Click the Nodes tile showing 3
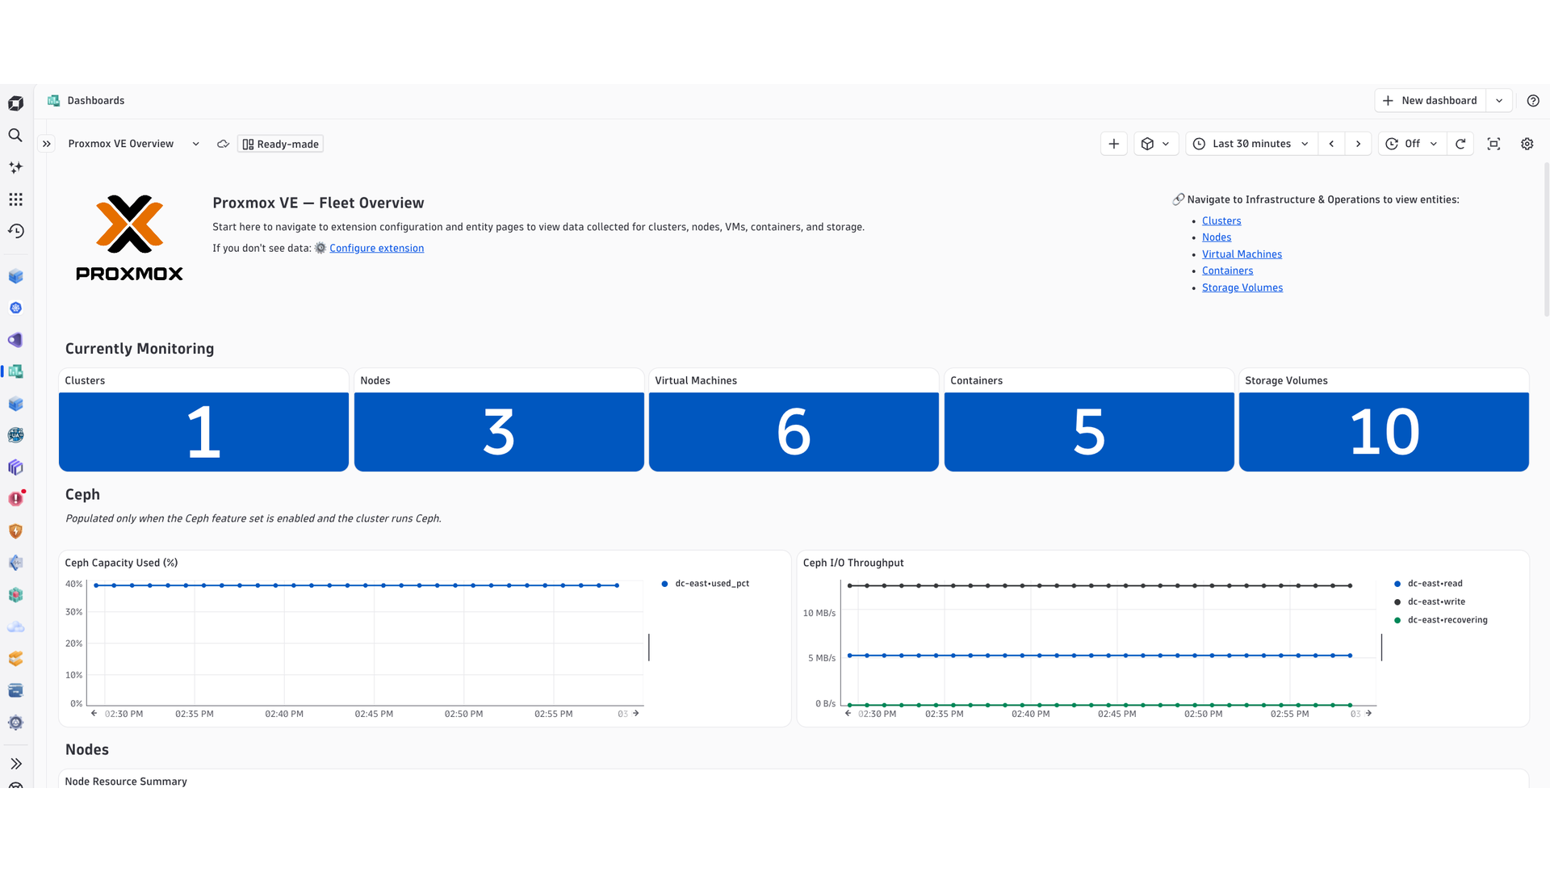1550x872 pixels. point(499,432)
